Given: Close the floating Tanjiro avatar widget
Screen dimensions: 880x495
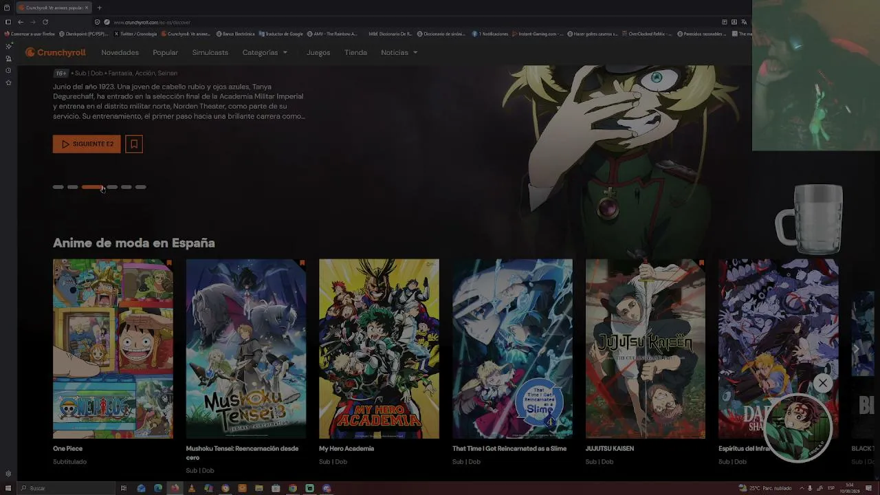Looking at the screenshot, I should coord(823,383).
